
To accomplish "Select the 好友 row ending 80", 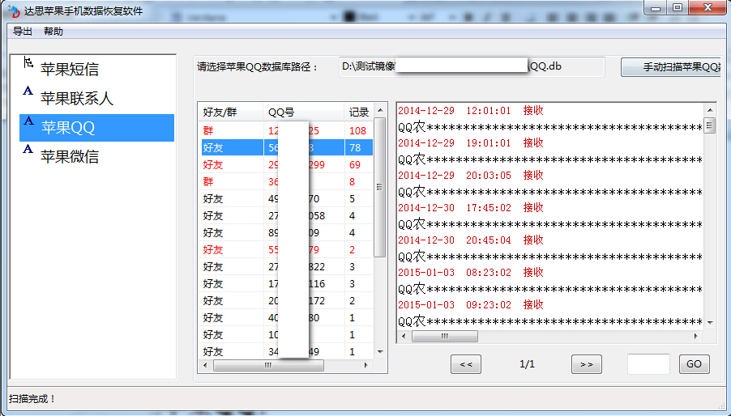I will pyautogui.click(x=286, y=318).
